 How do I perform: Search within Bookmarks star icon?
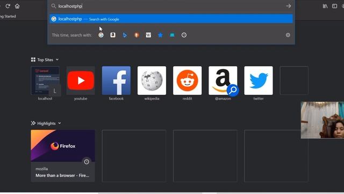pyautogui.click(x=160, y=35)
